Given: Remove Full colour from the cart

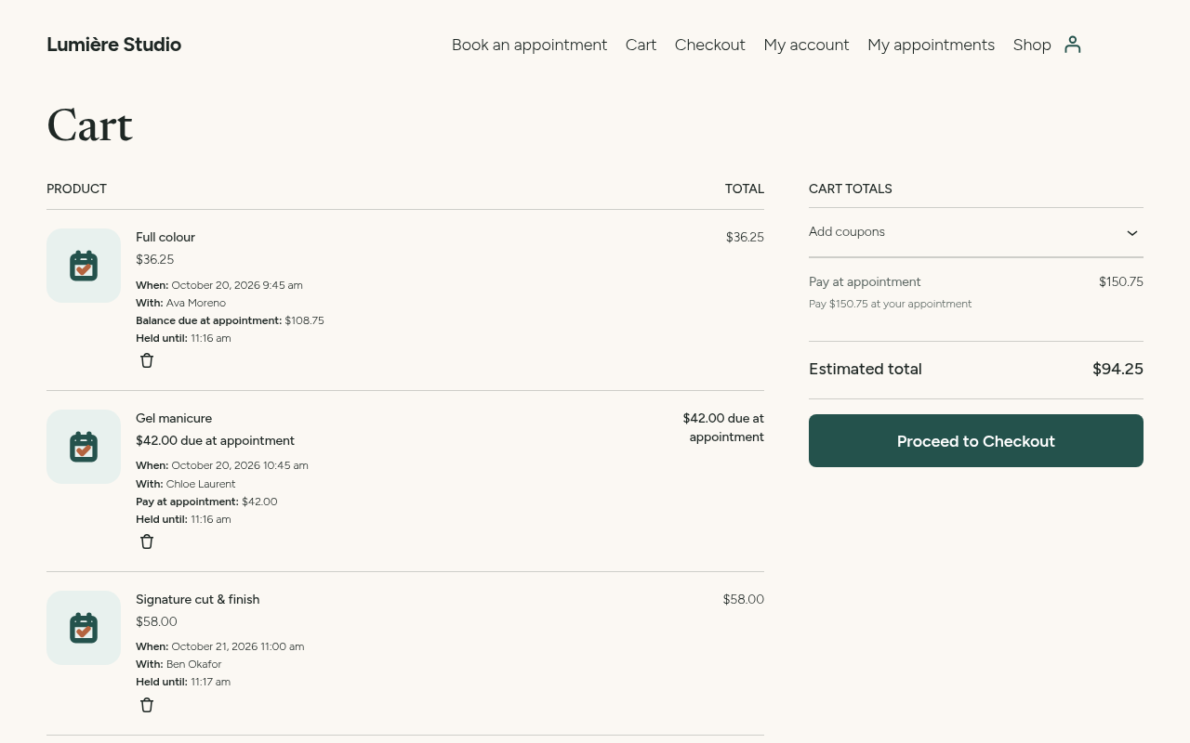Looking at the screenshot, I should 147,360.
